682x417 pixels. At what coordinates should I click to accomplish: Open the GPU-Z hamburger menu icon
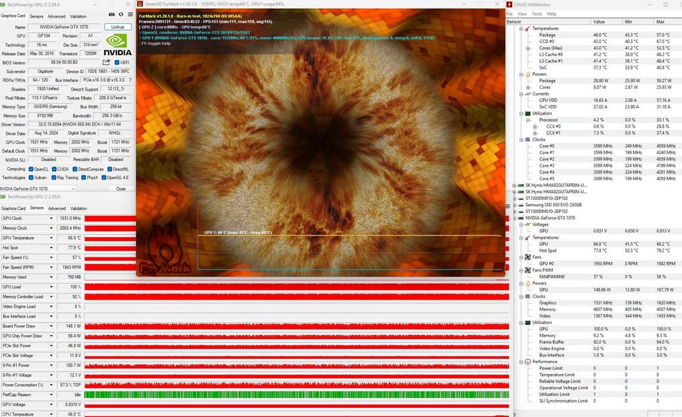tap(130, 14)
